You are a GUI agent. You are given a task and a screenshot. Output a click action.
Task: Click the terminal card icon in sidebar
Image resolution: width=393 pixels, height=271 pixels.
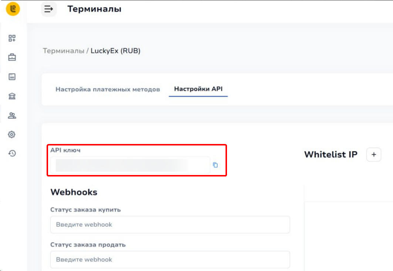coord(12,77)
